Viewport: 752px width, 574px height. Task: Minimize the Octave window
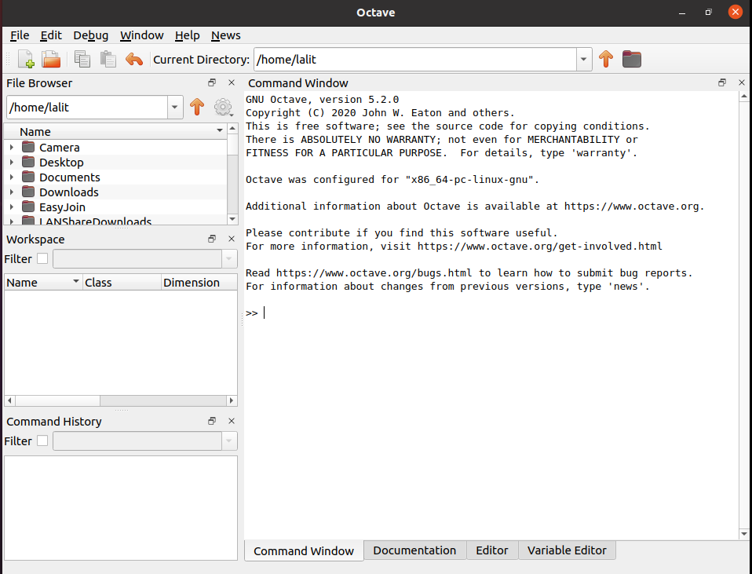[681, 13]
